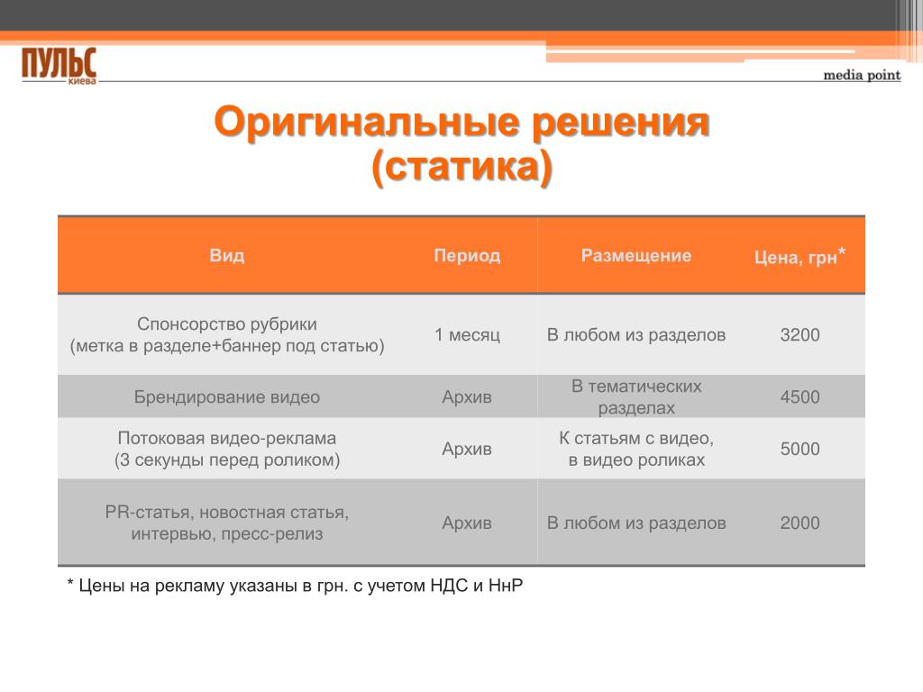Click the Размещение column header
The image size is (923, 692).
point(636,255)
